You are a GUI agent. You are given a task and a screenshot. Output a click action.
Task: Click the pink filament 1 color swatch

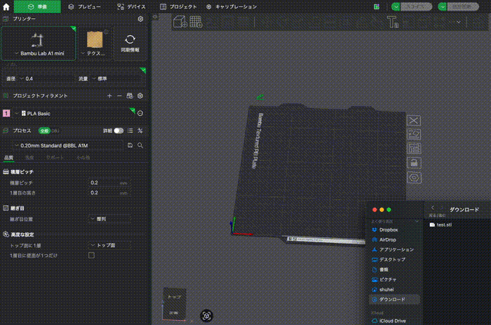tap(6, 113)
